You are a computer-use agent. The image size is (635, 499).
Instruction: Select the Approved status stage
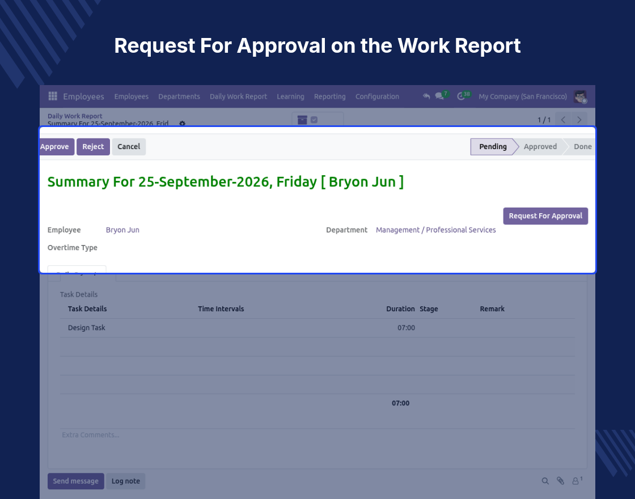(540, 147)
